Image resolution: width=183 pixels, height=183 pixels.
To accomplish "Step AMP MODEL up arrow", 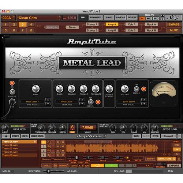I will pos(144,100).
